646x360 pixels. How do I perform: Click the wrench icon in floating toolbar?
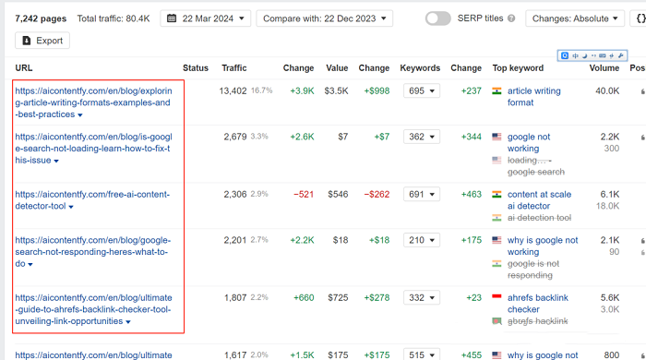tap(621, 55)
